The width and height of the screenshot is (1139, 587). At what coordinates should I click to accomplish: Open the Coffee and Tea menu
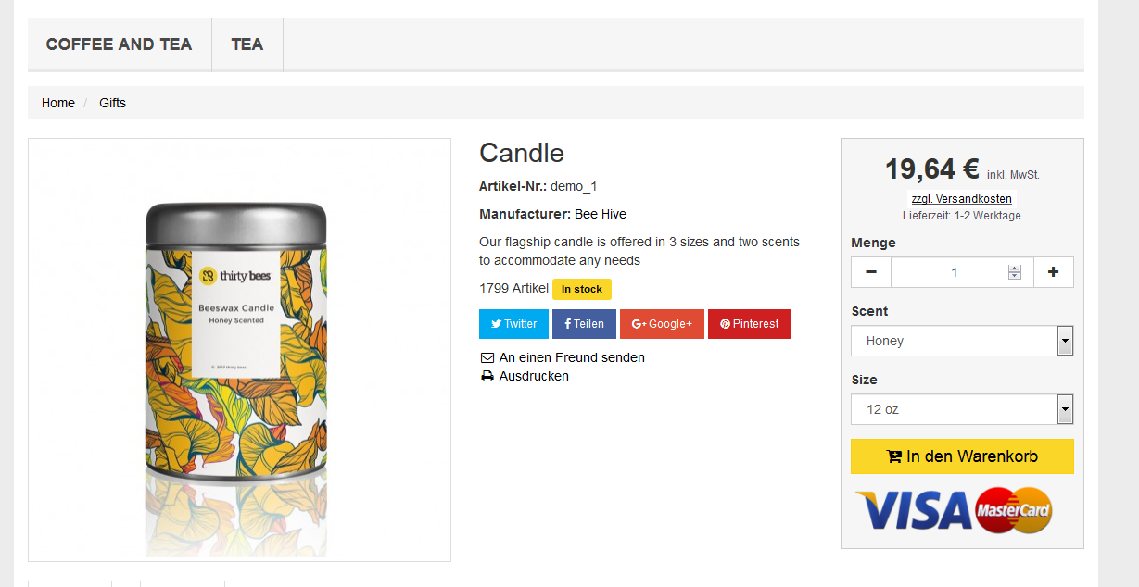tap(119, 44)
